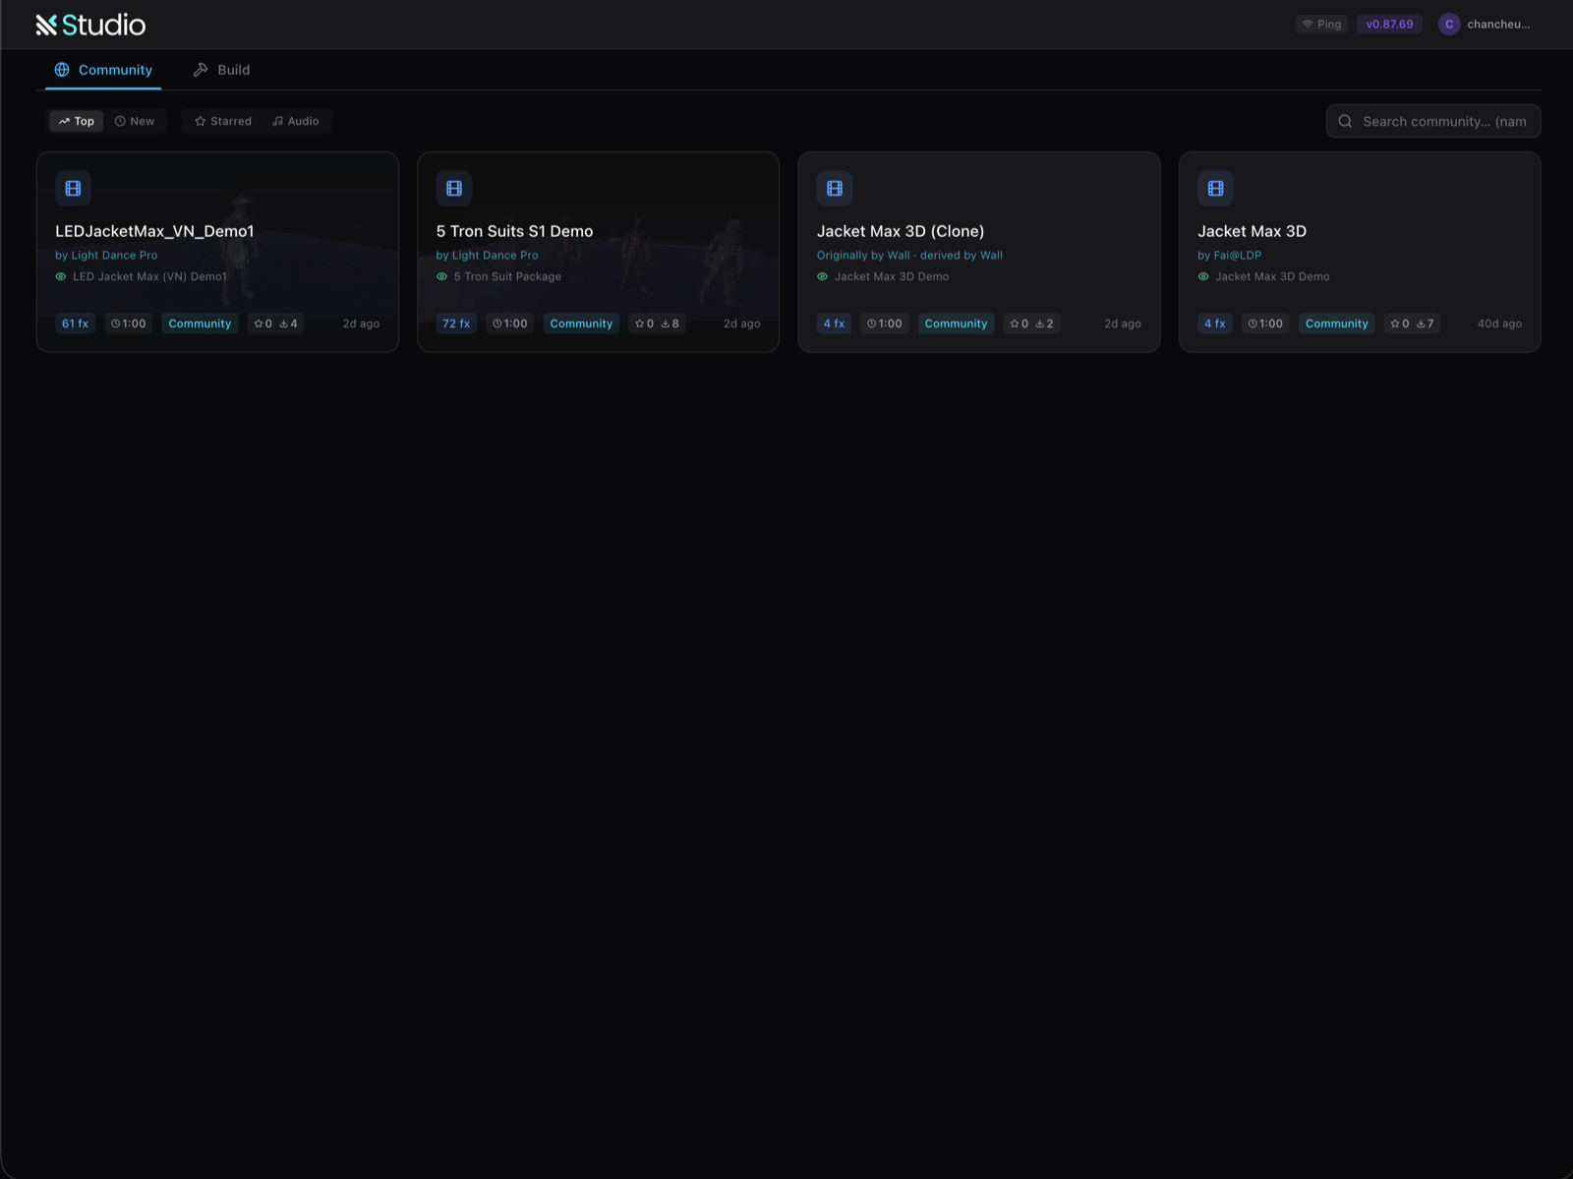Toggle the Starred filter
This screenshot has height=1179, width=1573.
tap(223, 121)
